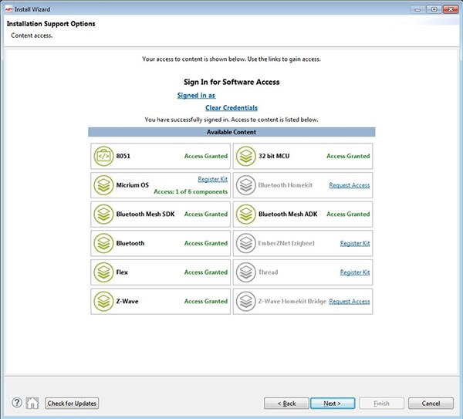Click the Clear Credentials link

pyautogui.click(x=231, y=108)
